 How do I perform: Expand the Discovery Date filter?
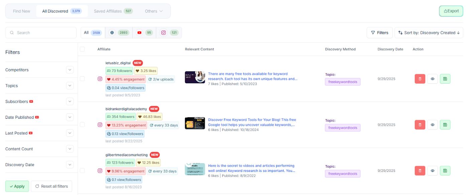click(70, 165)
